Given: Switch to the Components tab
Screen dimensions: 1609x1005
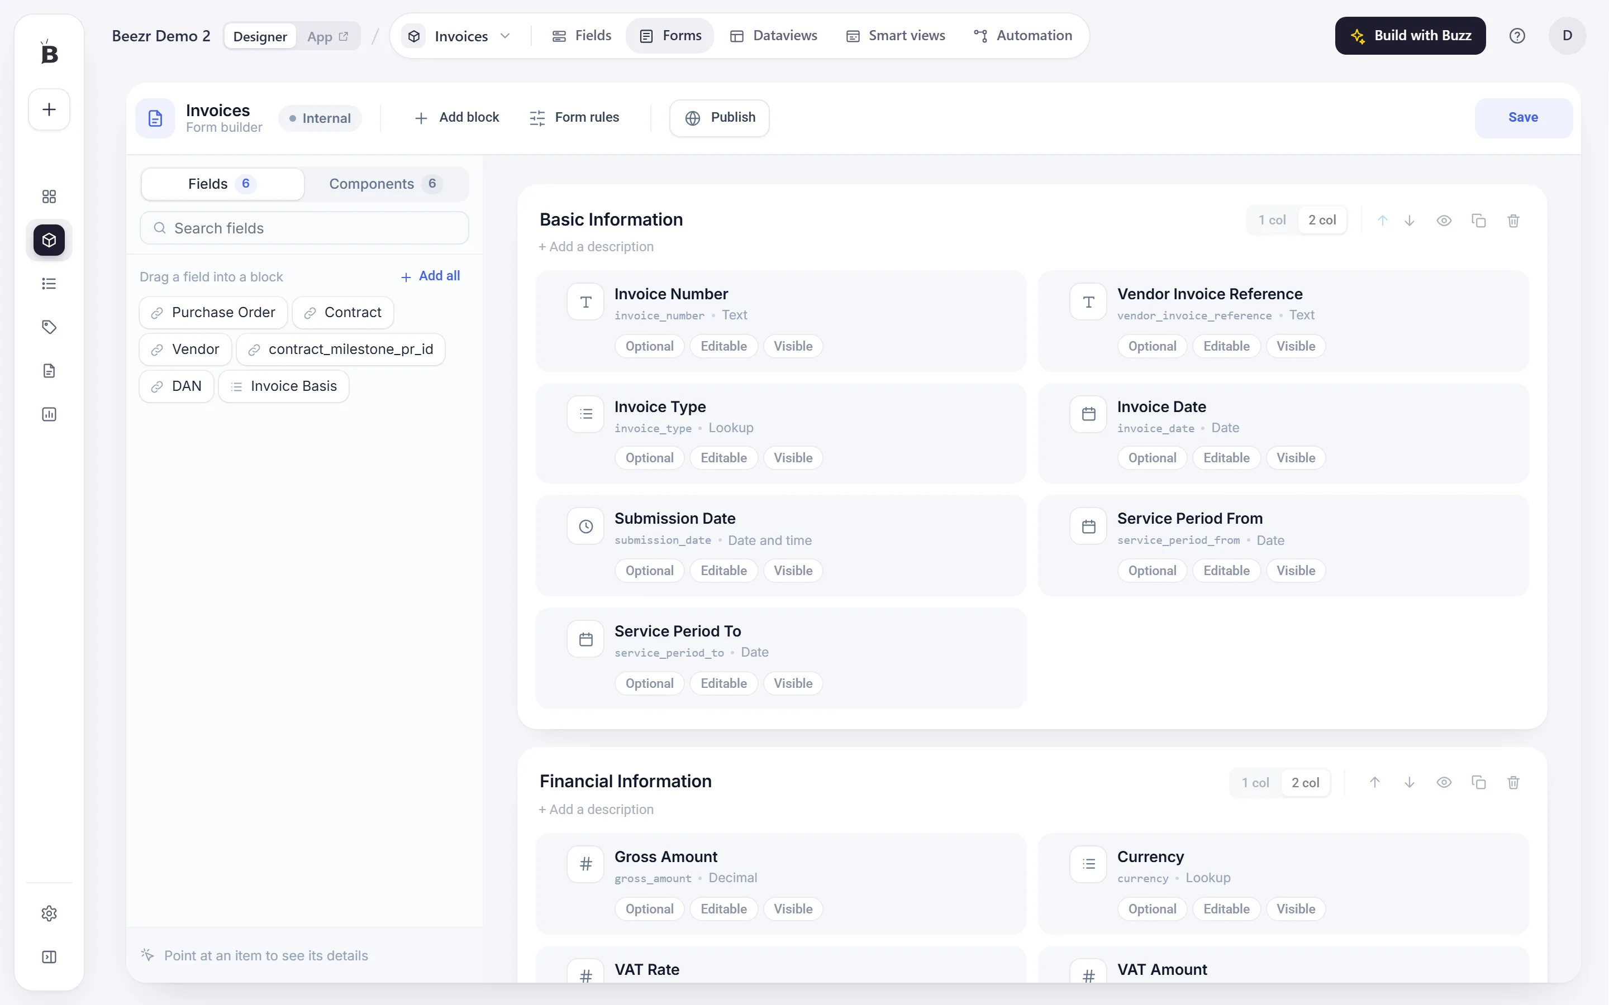Looking at the screenshot, I should [385, 184].
